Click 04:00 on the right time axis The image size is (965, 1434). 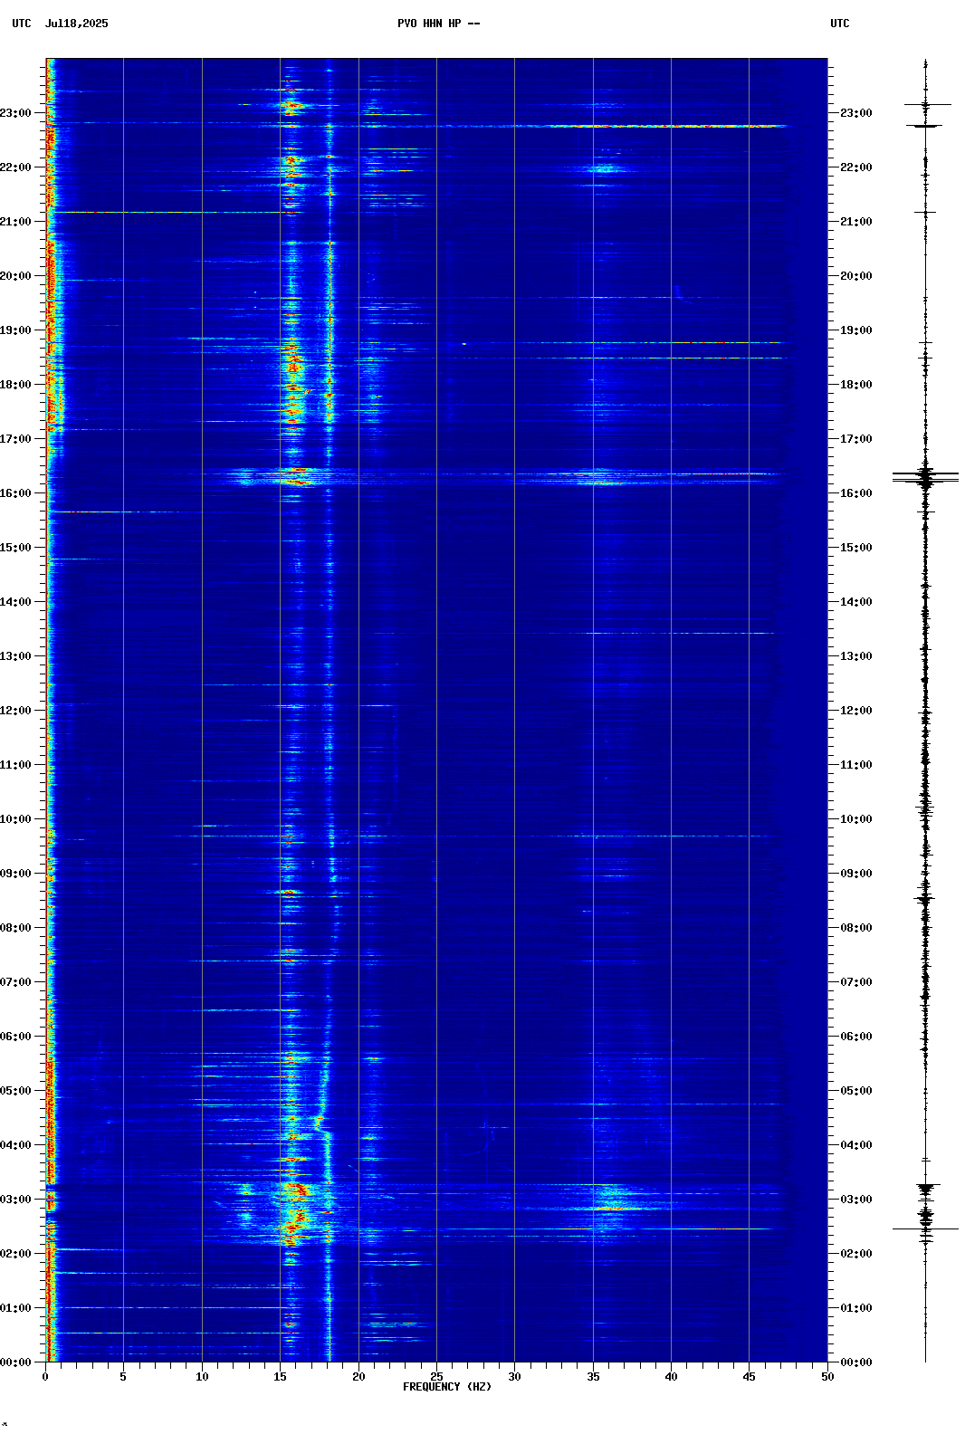(855, 1145)
